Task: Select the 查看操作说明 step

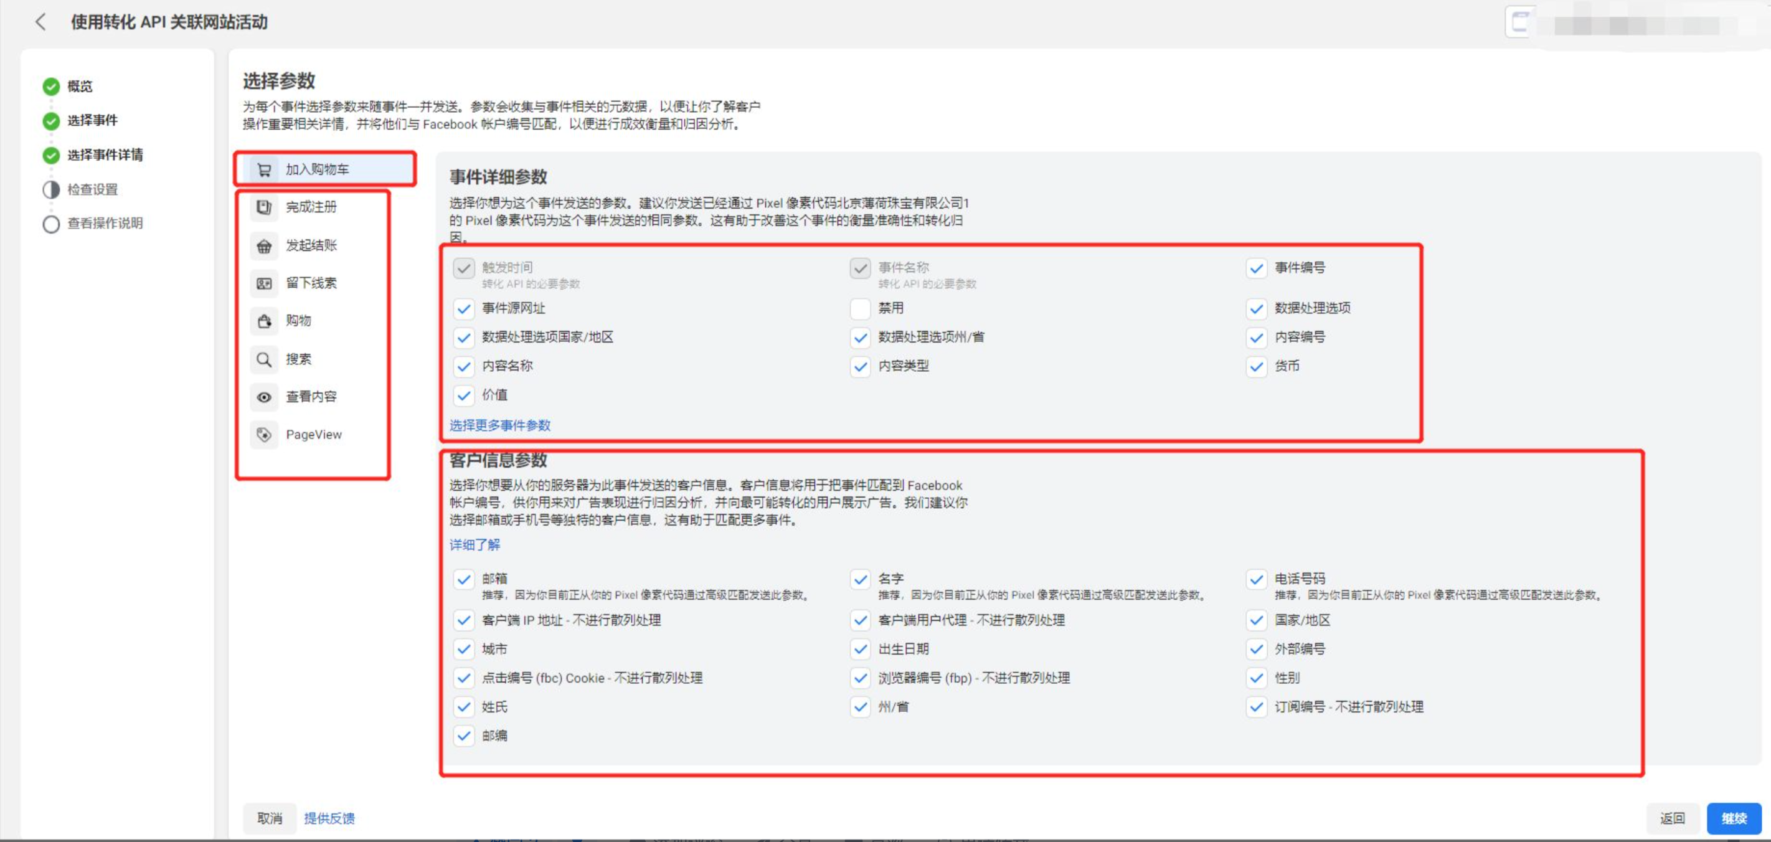Action: (105, 223)
